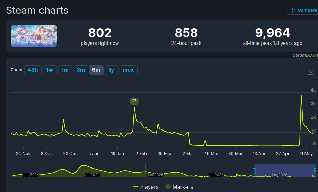
Task: Show the max zoom range
Action: click(128, 70)
